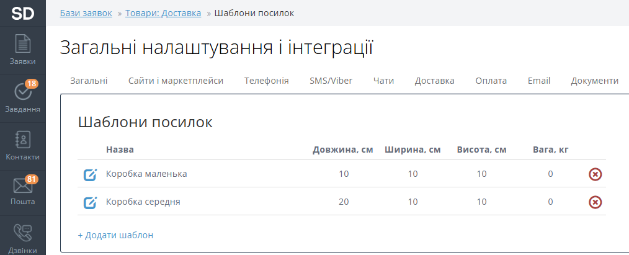The height and width of the screenshot is (255, 629).
Task: Open the Заявки section icon
Action: [x=23, y=43]
